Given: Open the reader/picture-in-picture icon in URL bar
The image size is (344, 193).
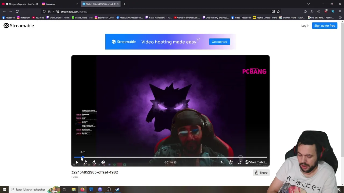Looking at the screenshot, I should [x=273, y=12].
